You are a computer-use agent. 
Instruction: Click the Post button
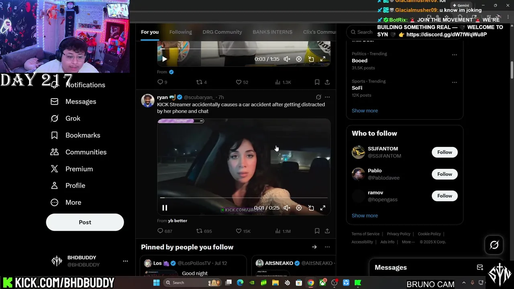(x=85, y=222)
